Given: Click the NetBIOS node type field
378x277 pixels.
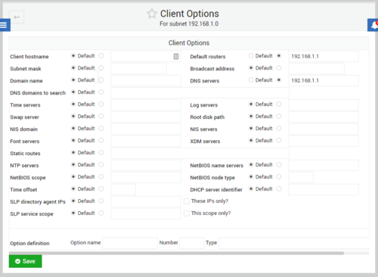Looking at the screenshot, I should click(x=301, y=177).
